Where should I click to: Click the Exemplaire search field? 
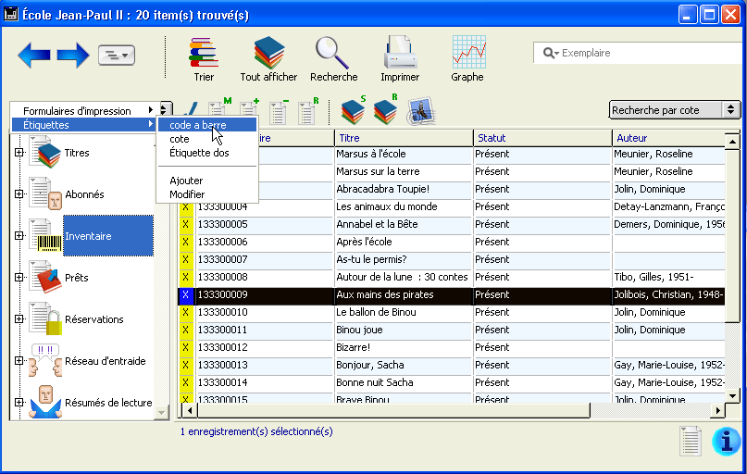643,53
